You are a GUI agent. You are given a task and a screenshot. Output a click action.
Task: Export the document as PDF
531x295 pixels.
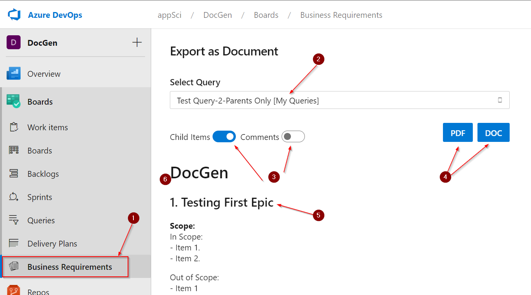[458, 132]
